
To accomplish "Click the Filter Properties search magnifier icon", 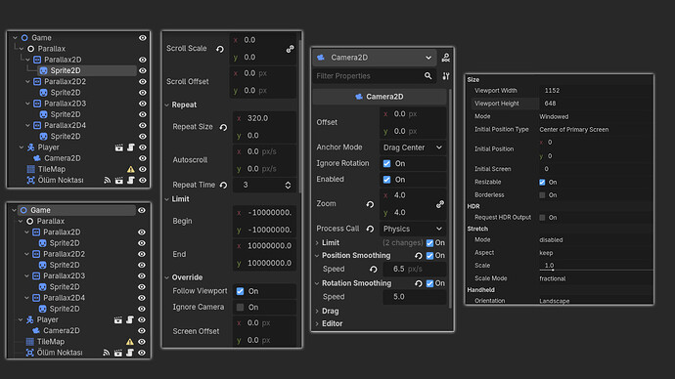I will (x=427, y=76).
